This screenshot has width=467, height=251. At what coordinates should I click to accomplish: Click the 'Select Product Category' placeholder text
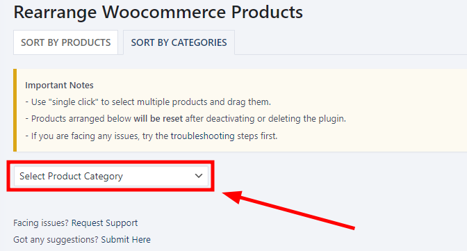coord(71,176)
